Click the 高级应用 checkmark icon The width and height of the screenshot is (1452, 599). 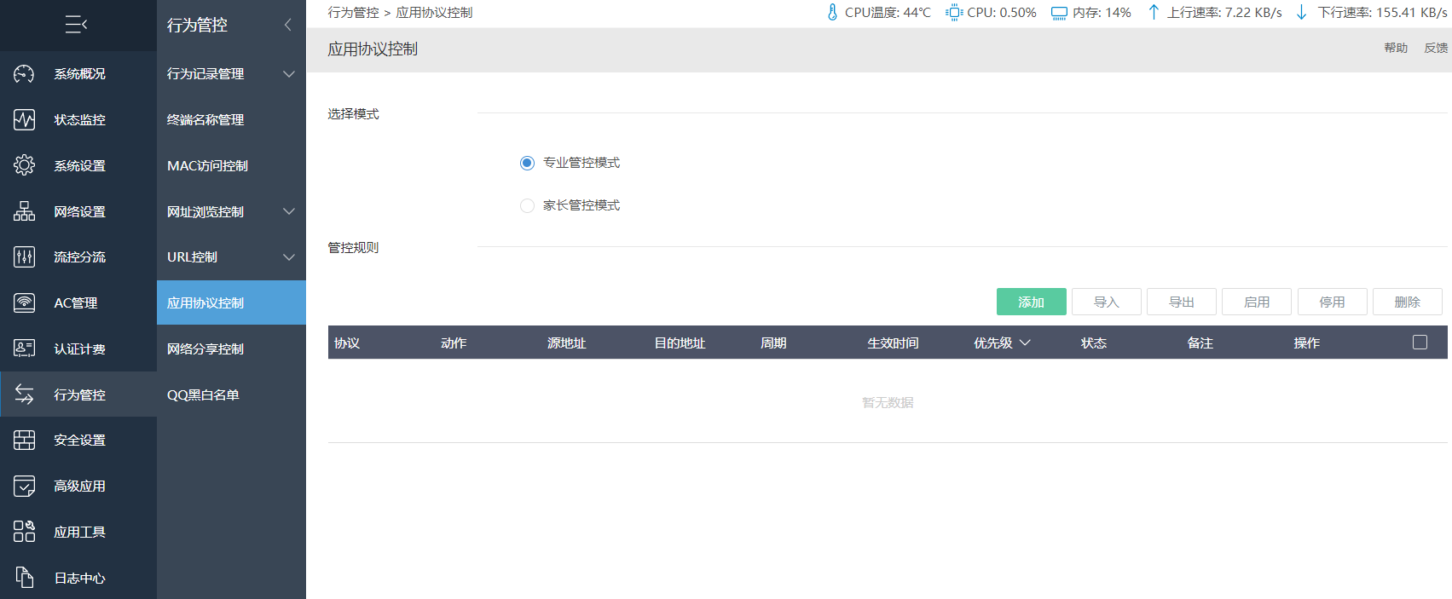pos(24,486)
